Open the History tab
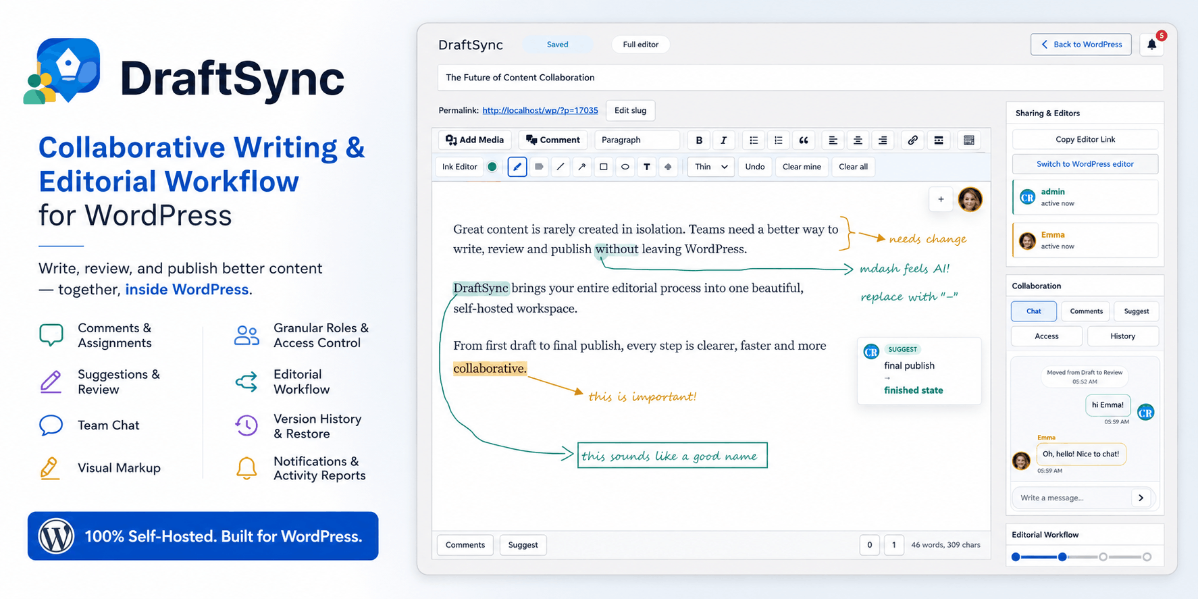Viewport: 1198px width, 599px height. pos(1123,336)
